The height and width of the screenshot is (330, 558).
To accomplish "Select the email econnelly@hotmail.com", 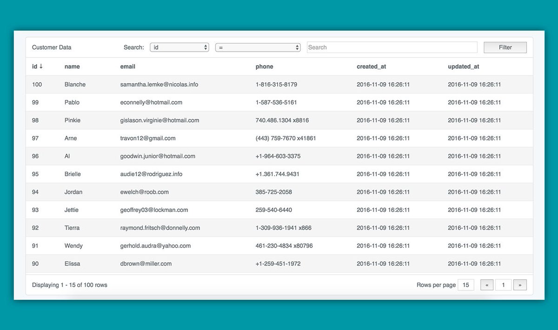I will click(151, 102).
